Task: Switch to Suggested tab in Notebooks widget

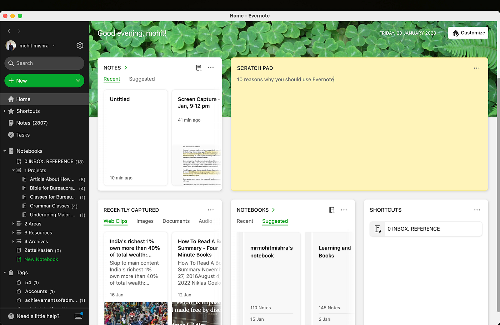Action: (x=275, y=221)
